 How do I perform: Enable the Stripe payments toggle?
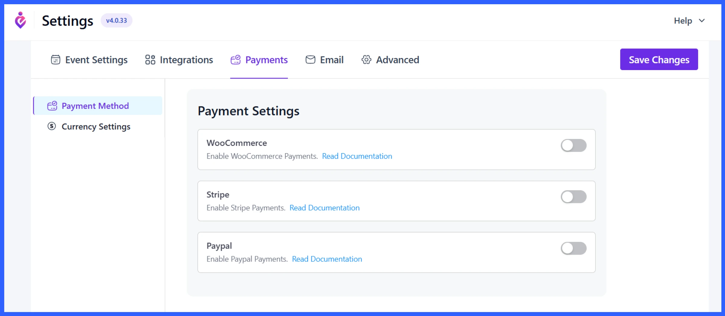click(574, 197)
